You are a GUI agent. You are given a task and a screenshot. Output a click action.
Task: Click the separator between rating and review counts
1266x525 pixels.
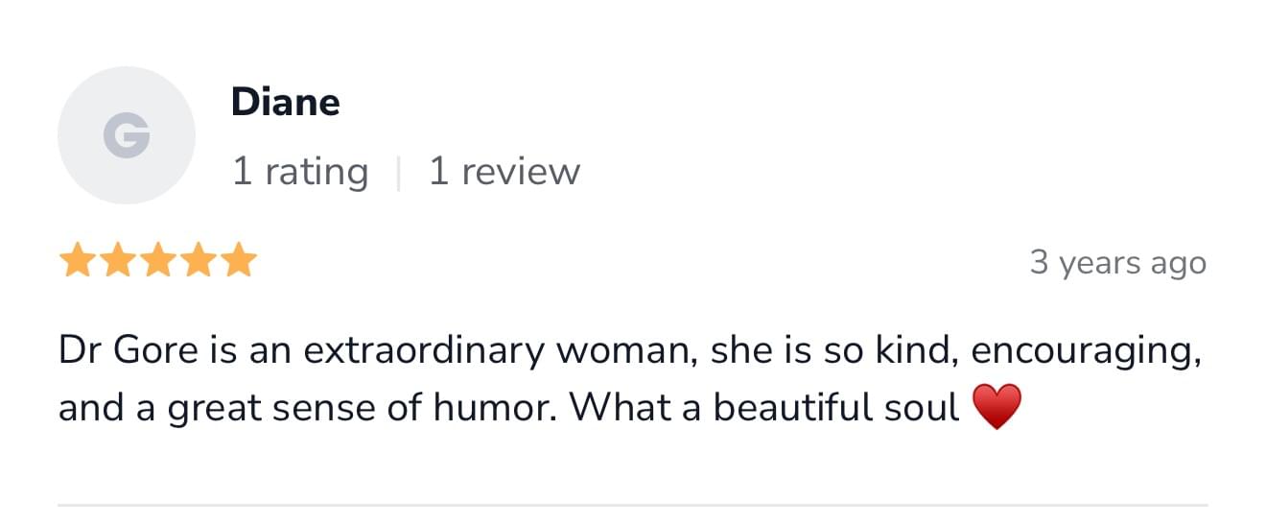click(x=398, y=173)
